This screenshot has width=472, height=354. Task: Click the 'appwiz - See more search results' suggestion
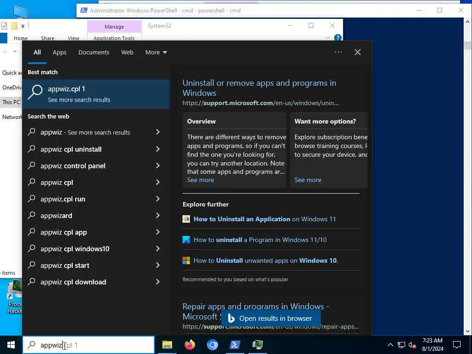coord(85,132)
